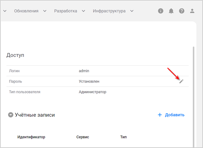The image size is (203, 148).
Task: Click the Пароль label
Action: tap(16, 82)
